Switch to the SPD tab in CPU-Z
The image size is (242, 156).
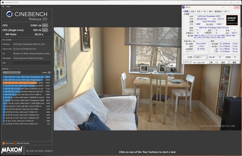pyautogui.click(x=204, y=11)
